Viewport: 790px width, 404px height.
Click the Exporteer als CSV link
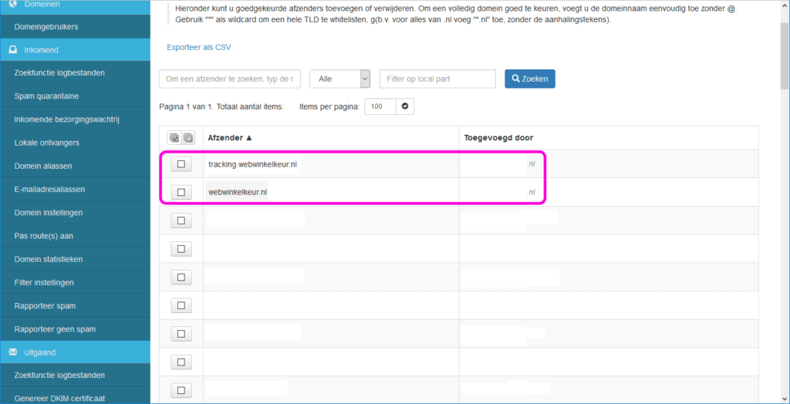[198, 47]
